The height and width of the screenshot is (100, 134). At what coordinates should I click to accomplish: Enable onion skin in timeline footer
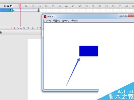coord(18,28)
